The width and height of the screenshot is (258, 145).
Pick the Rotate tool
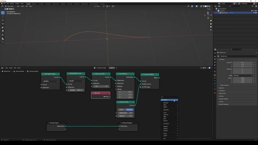coord(3,24)
